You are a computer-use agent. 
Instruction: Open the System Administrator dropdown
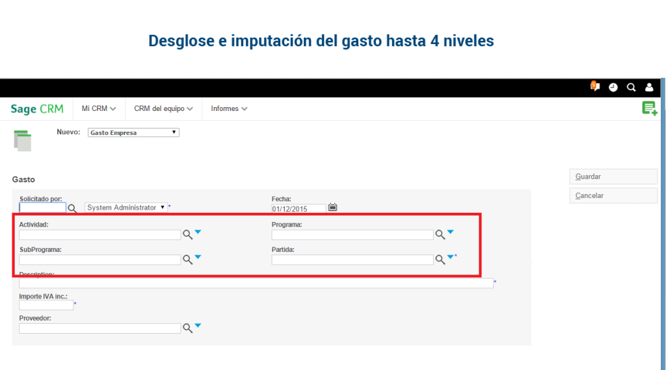coord(126,208)
